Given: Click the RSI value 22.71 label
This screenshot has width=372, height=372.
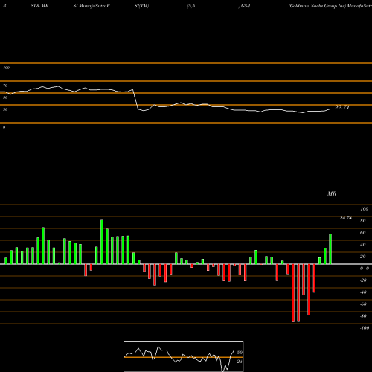Looking at the screenshot, I should click(342, 107).
